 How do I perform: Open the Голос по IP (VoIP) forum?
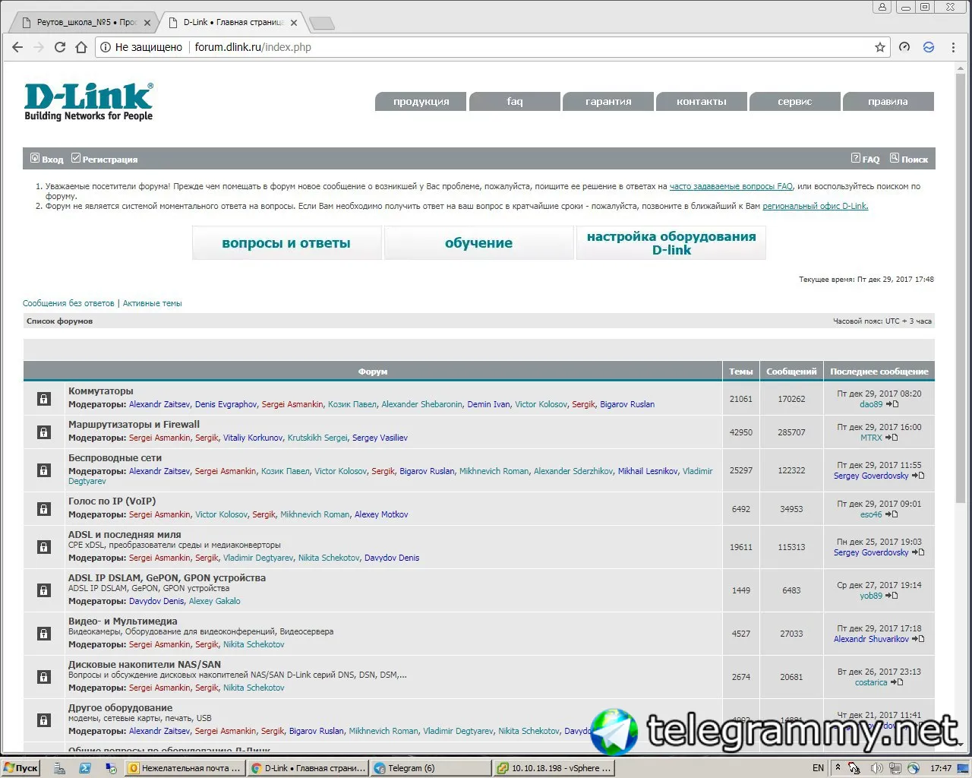pyautogui.click(x=112, y=501)
